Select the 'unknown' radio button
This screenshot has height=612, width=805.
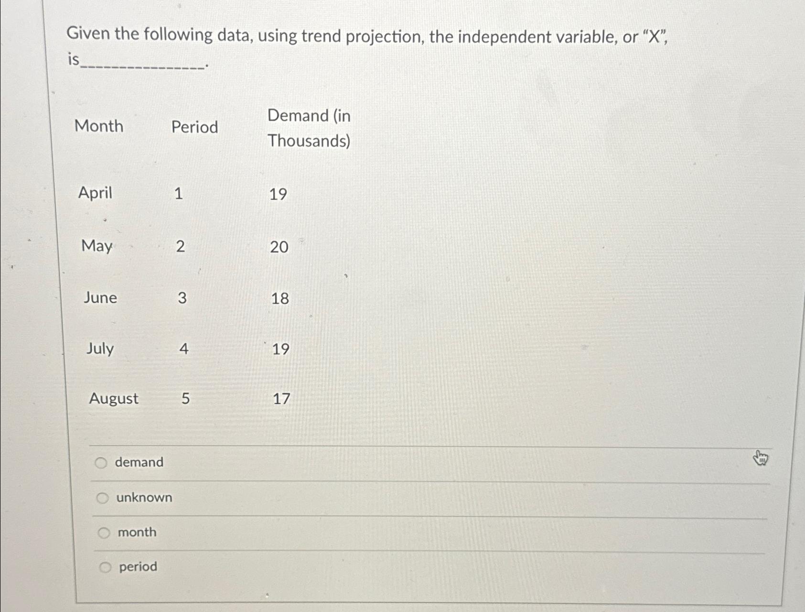[103, 497]
